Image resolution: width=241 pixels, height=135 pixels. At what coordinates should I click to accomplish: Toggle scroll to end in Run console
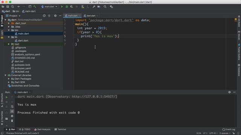pos(12,111)
